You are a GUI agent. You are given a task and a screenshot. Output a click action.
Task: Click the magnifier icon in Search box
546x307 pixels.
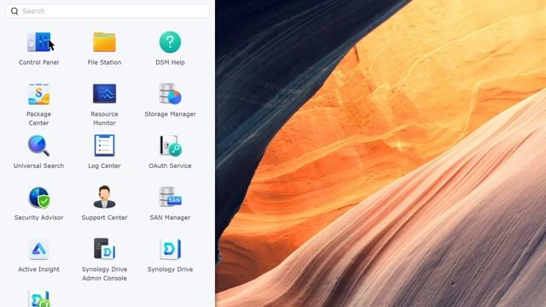(x=15, y=11)
